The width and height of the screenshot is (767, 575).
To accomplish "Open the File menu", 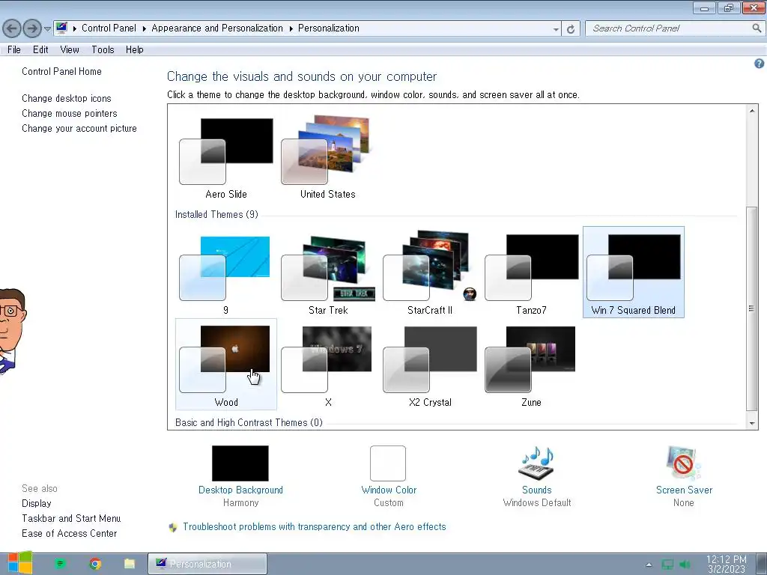I will (14, 50).
